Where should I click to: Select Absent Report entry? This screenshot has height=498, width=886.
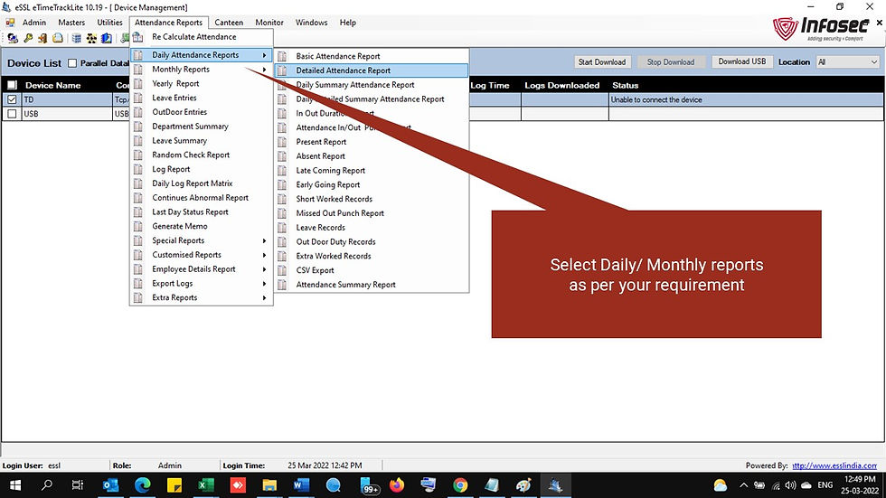372,156
